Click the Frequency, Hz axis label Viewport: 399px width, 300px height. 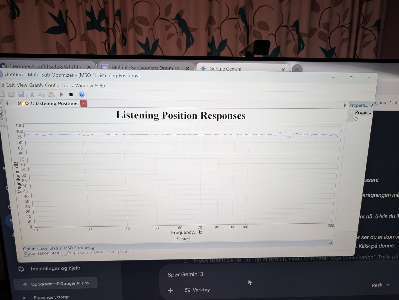pos(187,232)
